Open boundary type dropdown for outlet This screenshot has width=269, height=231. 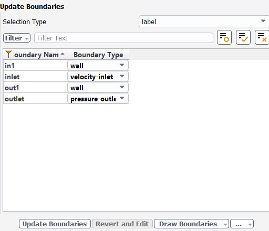98,99
